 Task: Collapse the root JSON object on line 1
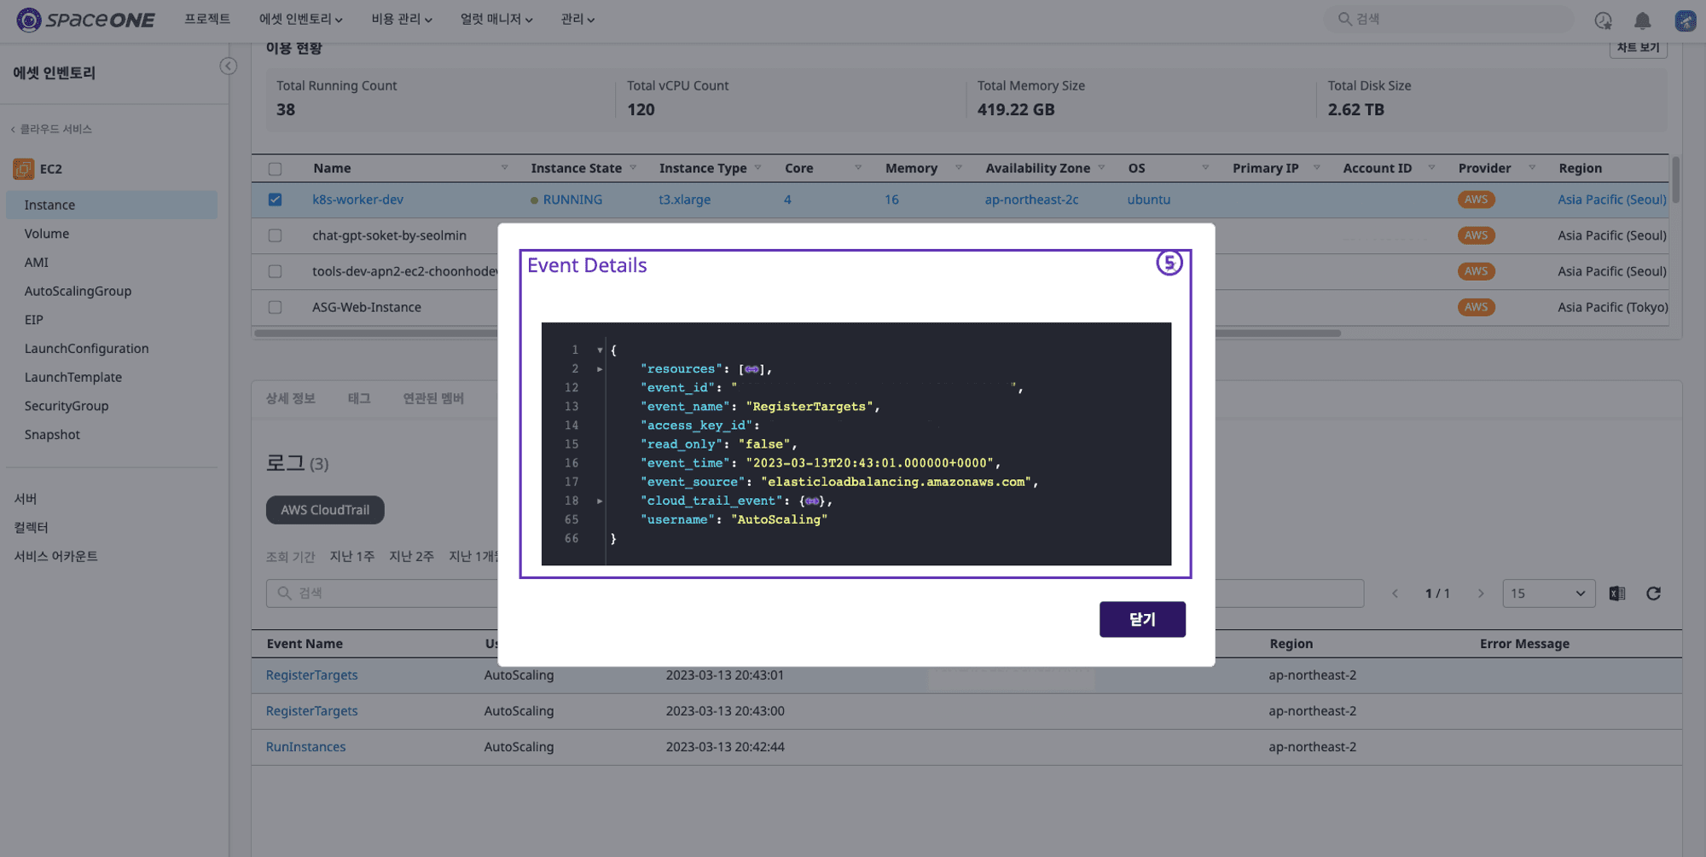tap(600, 350)
